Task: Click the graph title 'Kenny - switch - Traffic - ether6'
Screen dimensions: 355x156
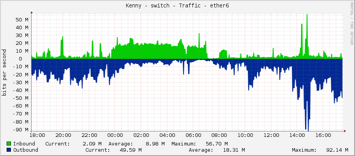Action: tap(177, 6)
